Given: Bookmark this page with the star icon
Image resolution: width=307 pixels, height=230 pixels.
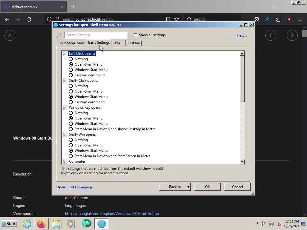Looking at the screenshot, I should coord(177,19).
